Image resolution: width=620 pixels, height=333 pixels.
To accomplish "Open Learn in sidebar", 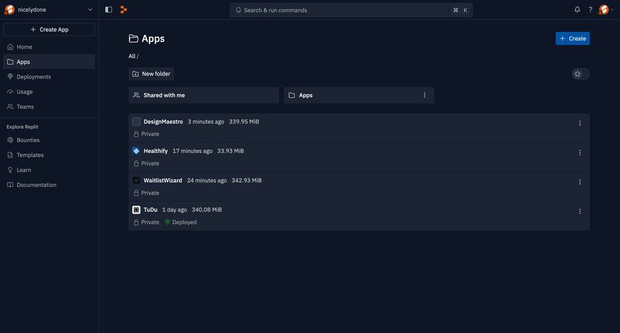I will 49,170.
